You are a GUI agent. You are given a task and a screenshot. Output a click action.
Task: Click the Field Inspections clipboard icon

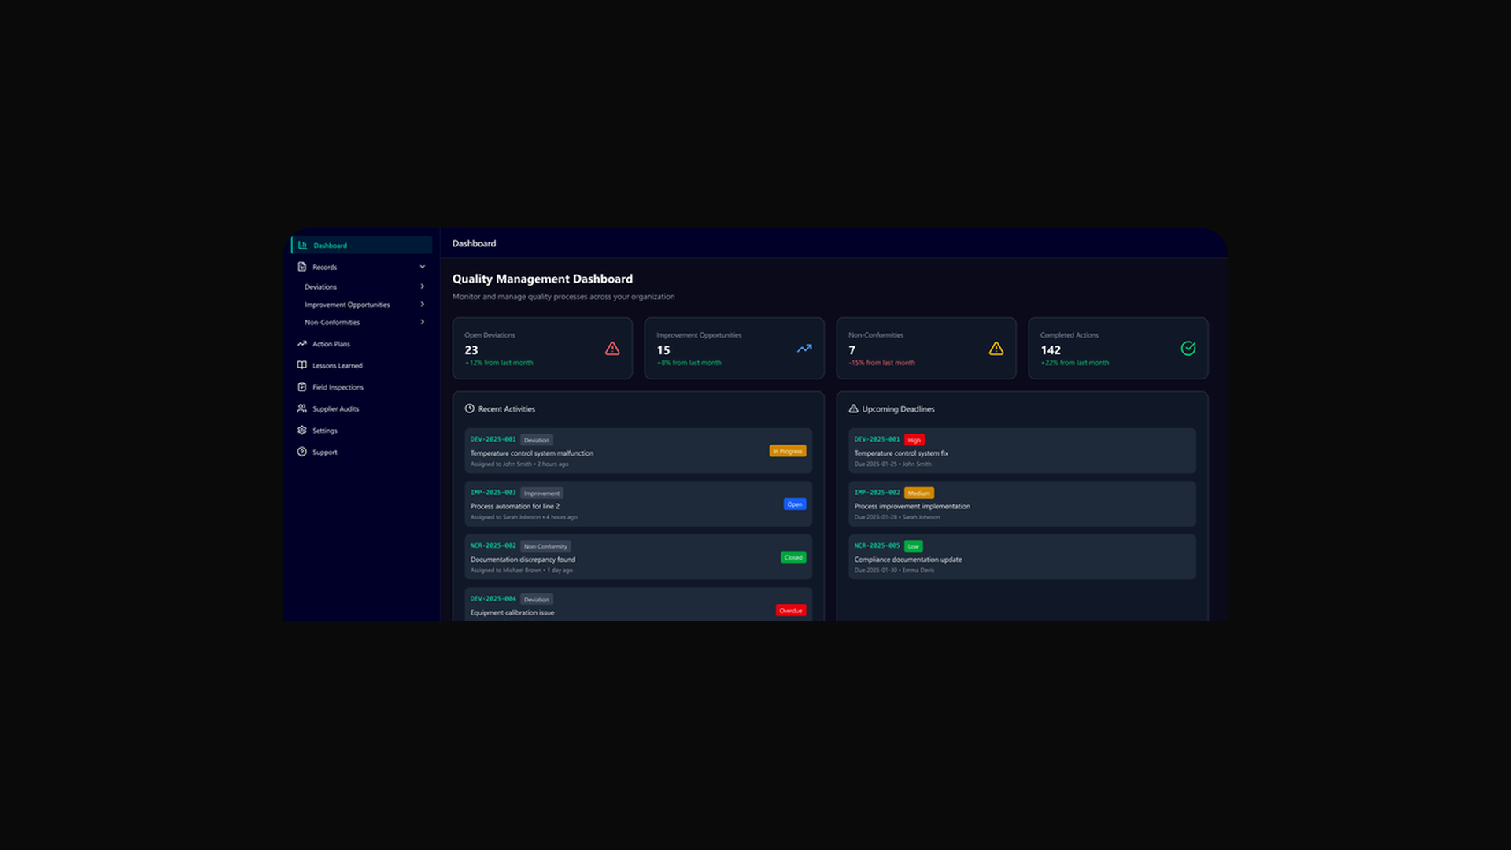[302, 387]
